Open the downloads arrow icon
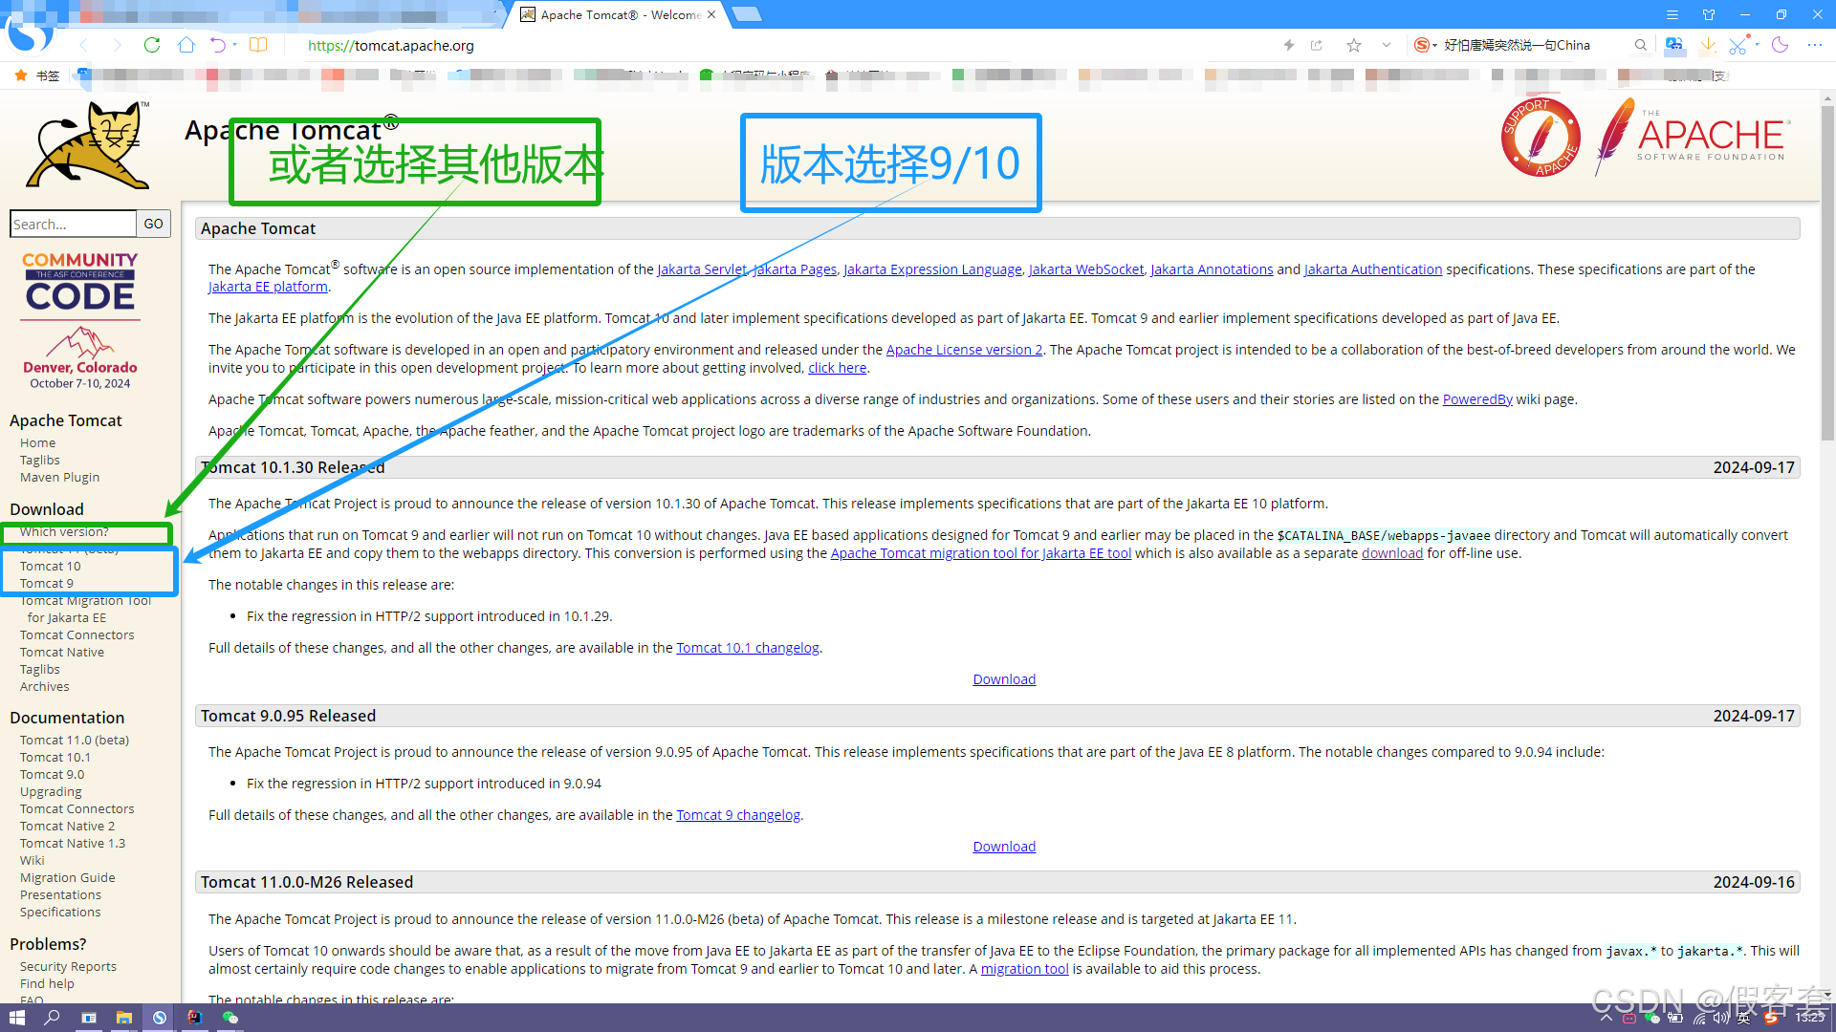The image size is (1836, 1032). (x=1708, y=45)
